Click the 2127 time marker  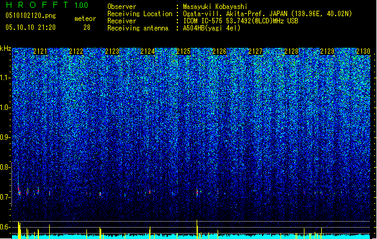255,51
